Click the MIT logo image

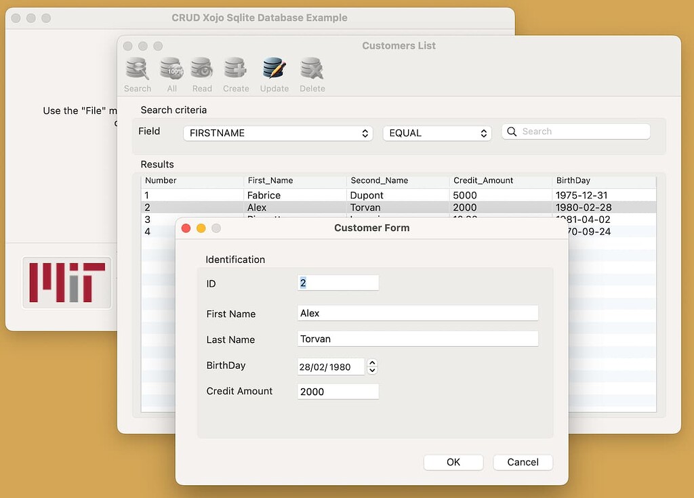pos(66,284)
